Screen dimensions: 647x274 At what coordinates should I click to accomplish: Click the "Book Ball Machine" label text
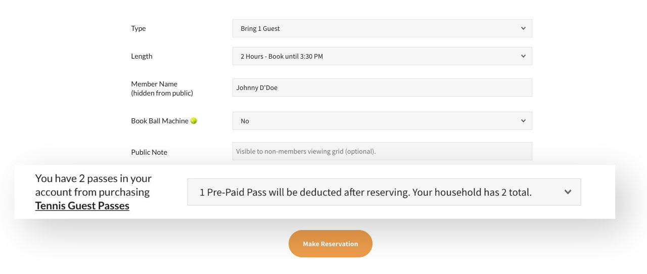tap(160, 121)
